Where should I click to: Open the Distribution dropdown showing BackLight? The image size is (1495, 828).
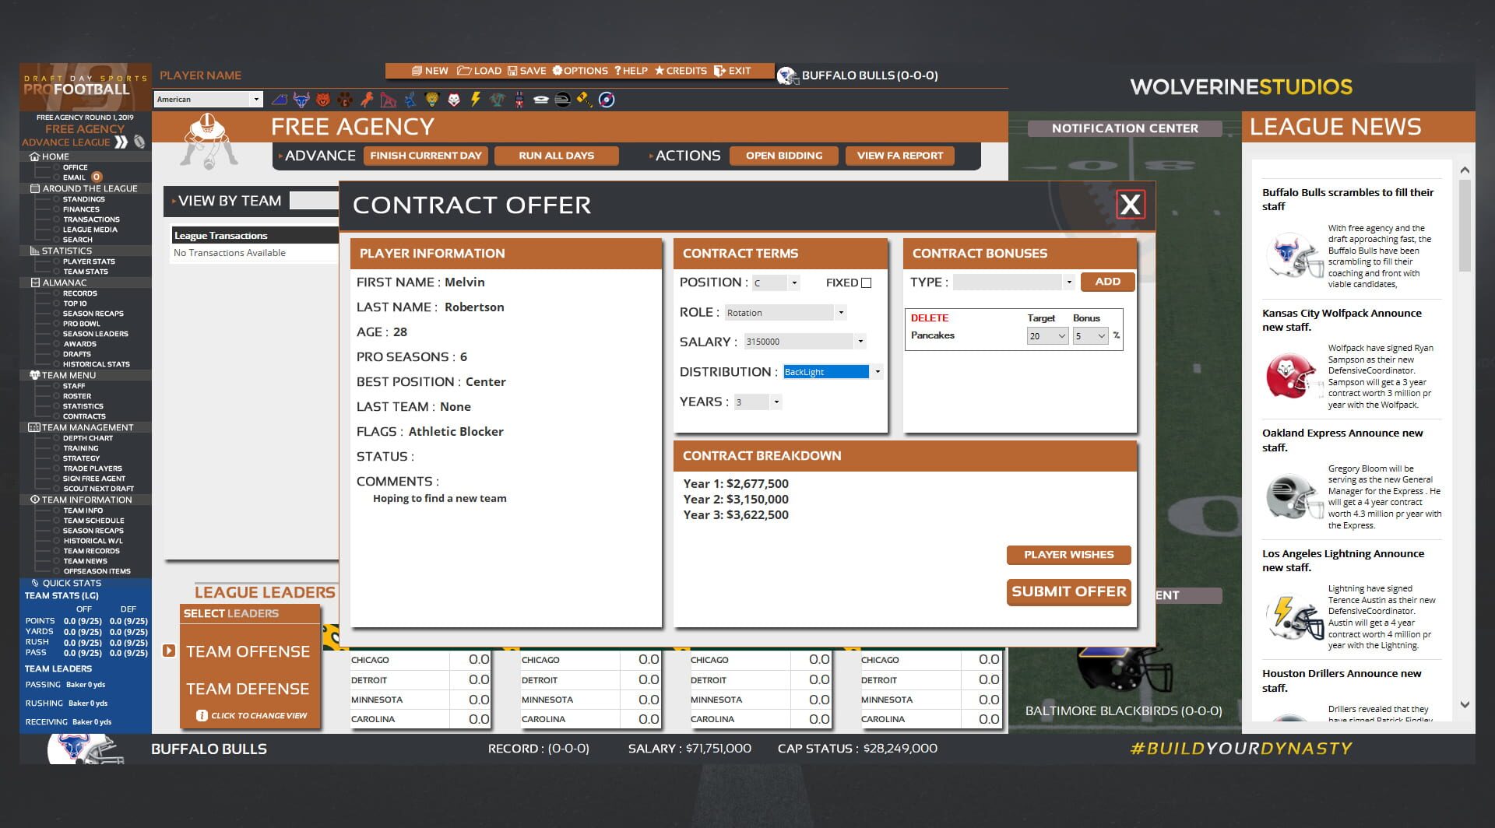[878, 371]
